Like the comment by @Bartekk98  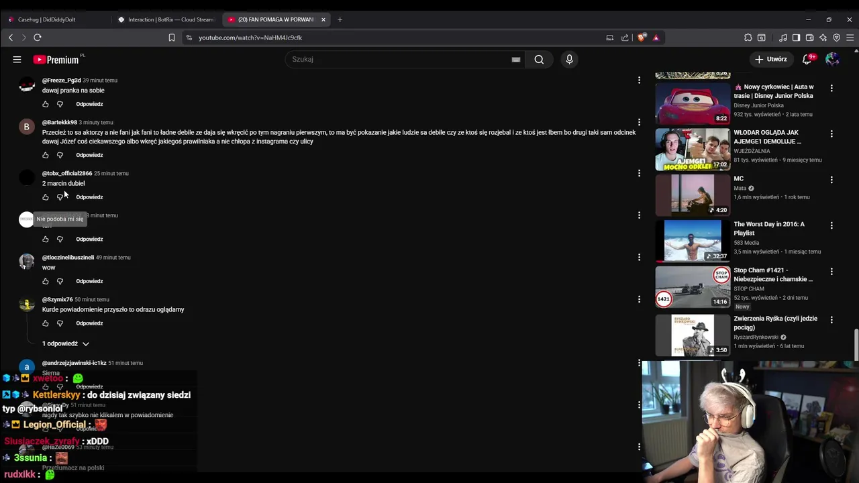(x=46, y=156)
